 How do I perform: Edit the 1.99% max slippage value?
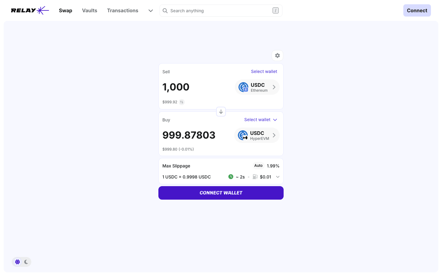pyautogui.click(x=273, y=166)
